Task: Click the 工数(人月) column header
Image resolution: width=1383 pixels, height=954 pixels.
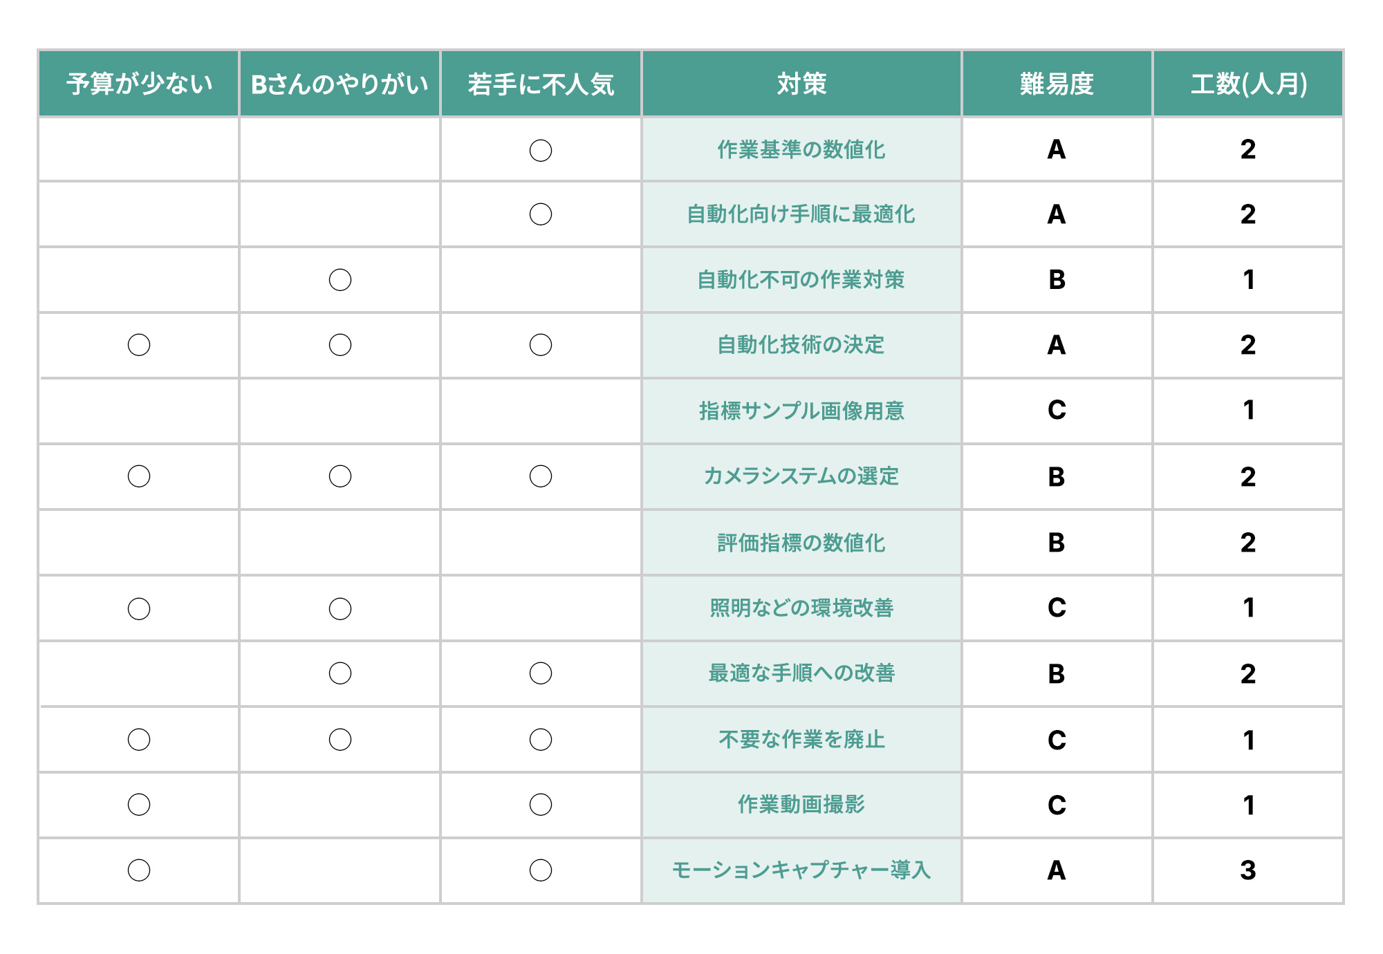Action: (x=1248, y=84)
